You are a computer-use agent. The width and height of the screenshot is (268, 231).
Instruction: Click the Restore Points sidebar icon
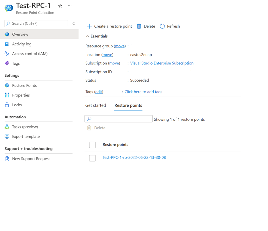click(x=7, y=85)
